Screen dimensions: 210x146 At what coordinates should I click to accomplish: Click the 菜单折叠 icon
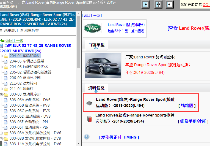21,30
